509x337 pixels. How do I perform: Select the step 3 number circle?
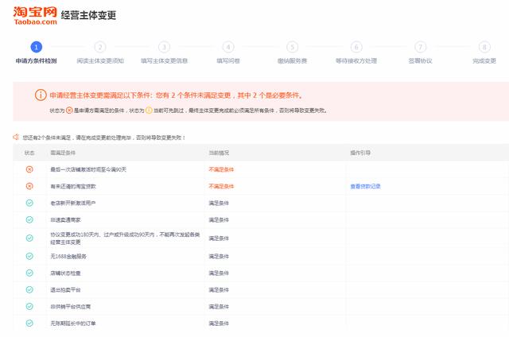(164, 47)
